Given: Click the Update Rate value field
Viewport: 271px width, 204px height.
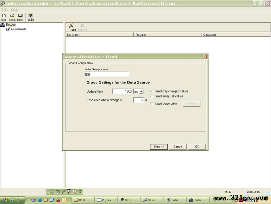Looking at the screenshot, I should pyautogui.click(x=122, y=91).
